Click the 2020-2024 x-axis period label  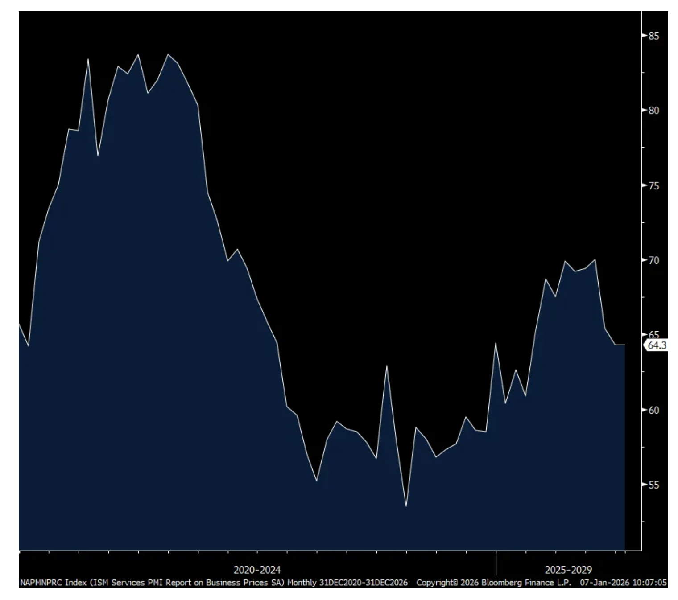tap(257, 570)
